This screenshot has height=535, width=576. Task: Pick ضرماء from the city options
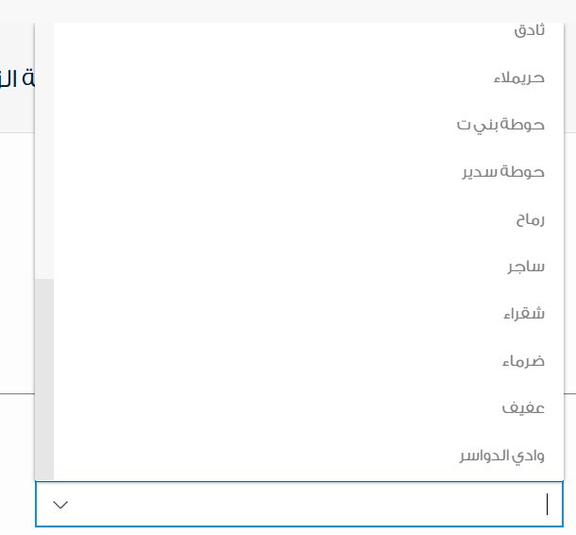(523, 361)
